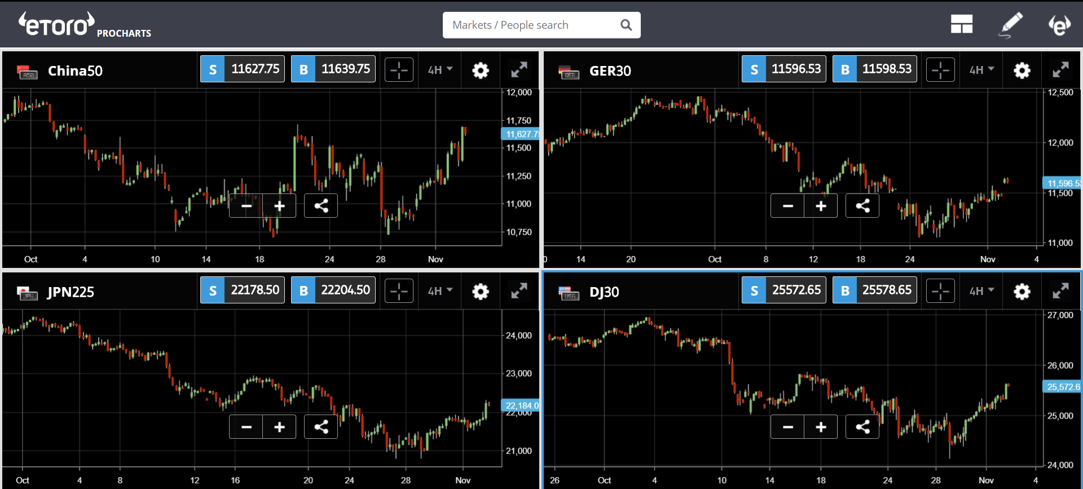Open the chart layout grid selector
The height and width of the screenshot is (489, 1083).
[961, 25]
